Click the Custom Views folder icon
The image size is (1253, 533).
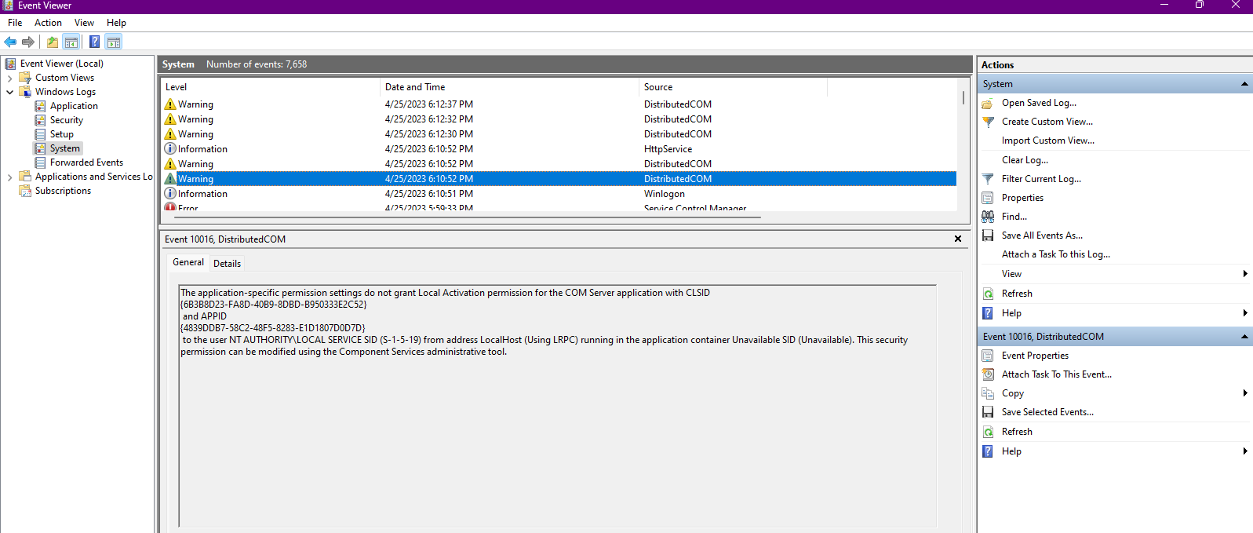click(x=25, y=78)
